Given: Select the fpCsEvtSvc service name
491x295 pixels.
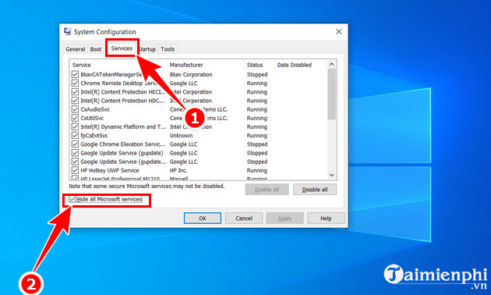Looking at the screenshot, I should (94, 136).
